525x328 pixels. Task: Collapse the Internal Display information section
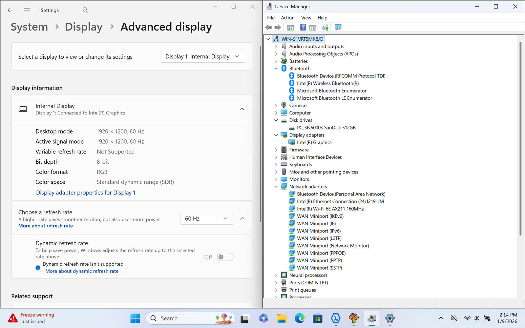[x=242, y=109]
